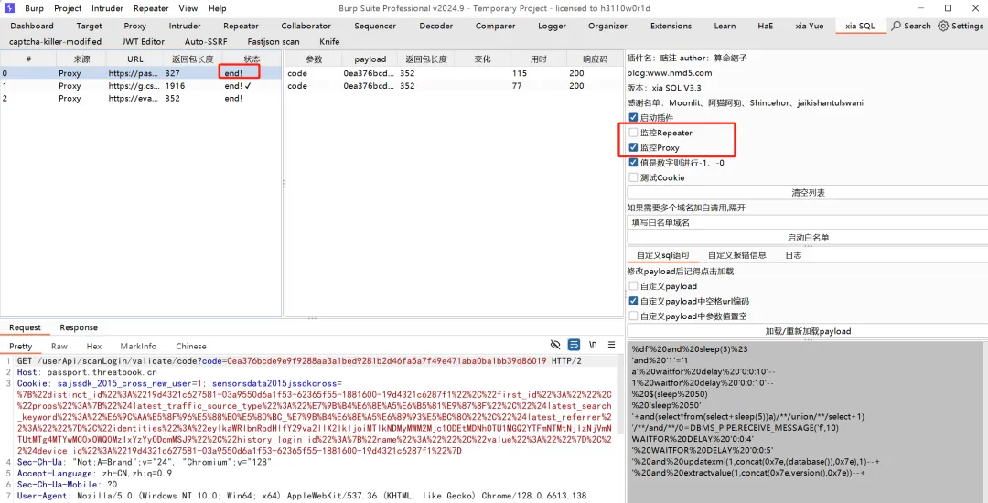
Task: Disable 监控Proxy checkbox
Action: pyautogui.click(x=633, y=148)
